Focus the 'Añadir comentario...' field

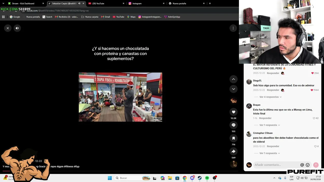tap(276, 165)
